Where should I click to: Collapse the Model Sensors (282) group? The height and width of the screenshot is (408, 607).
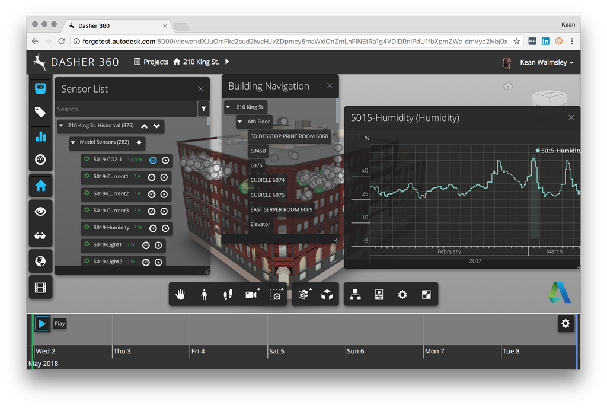point(73,142)
